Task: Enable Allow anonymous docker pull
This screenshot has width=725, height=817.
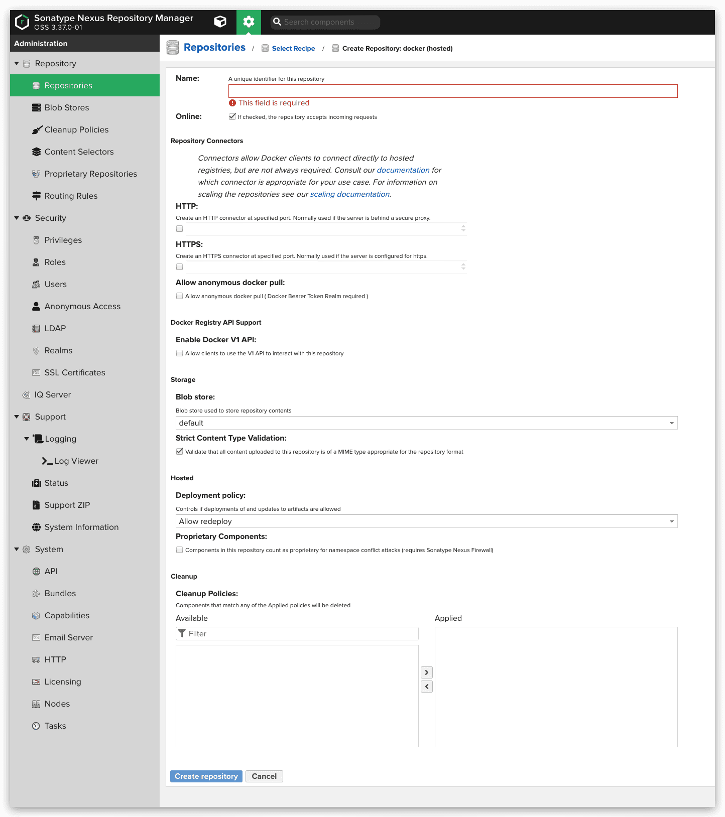Action: (x=179, y=296)
